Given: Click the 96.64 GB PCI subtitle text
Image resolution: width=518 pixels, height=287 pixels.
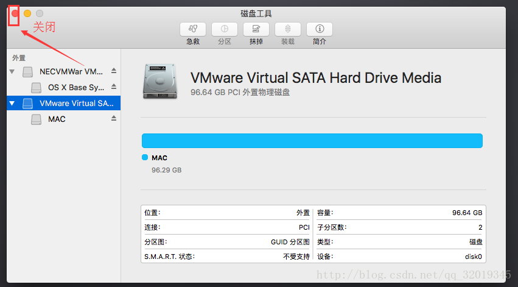Looking at the screenshot, I should coord(240,92).
